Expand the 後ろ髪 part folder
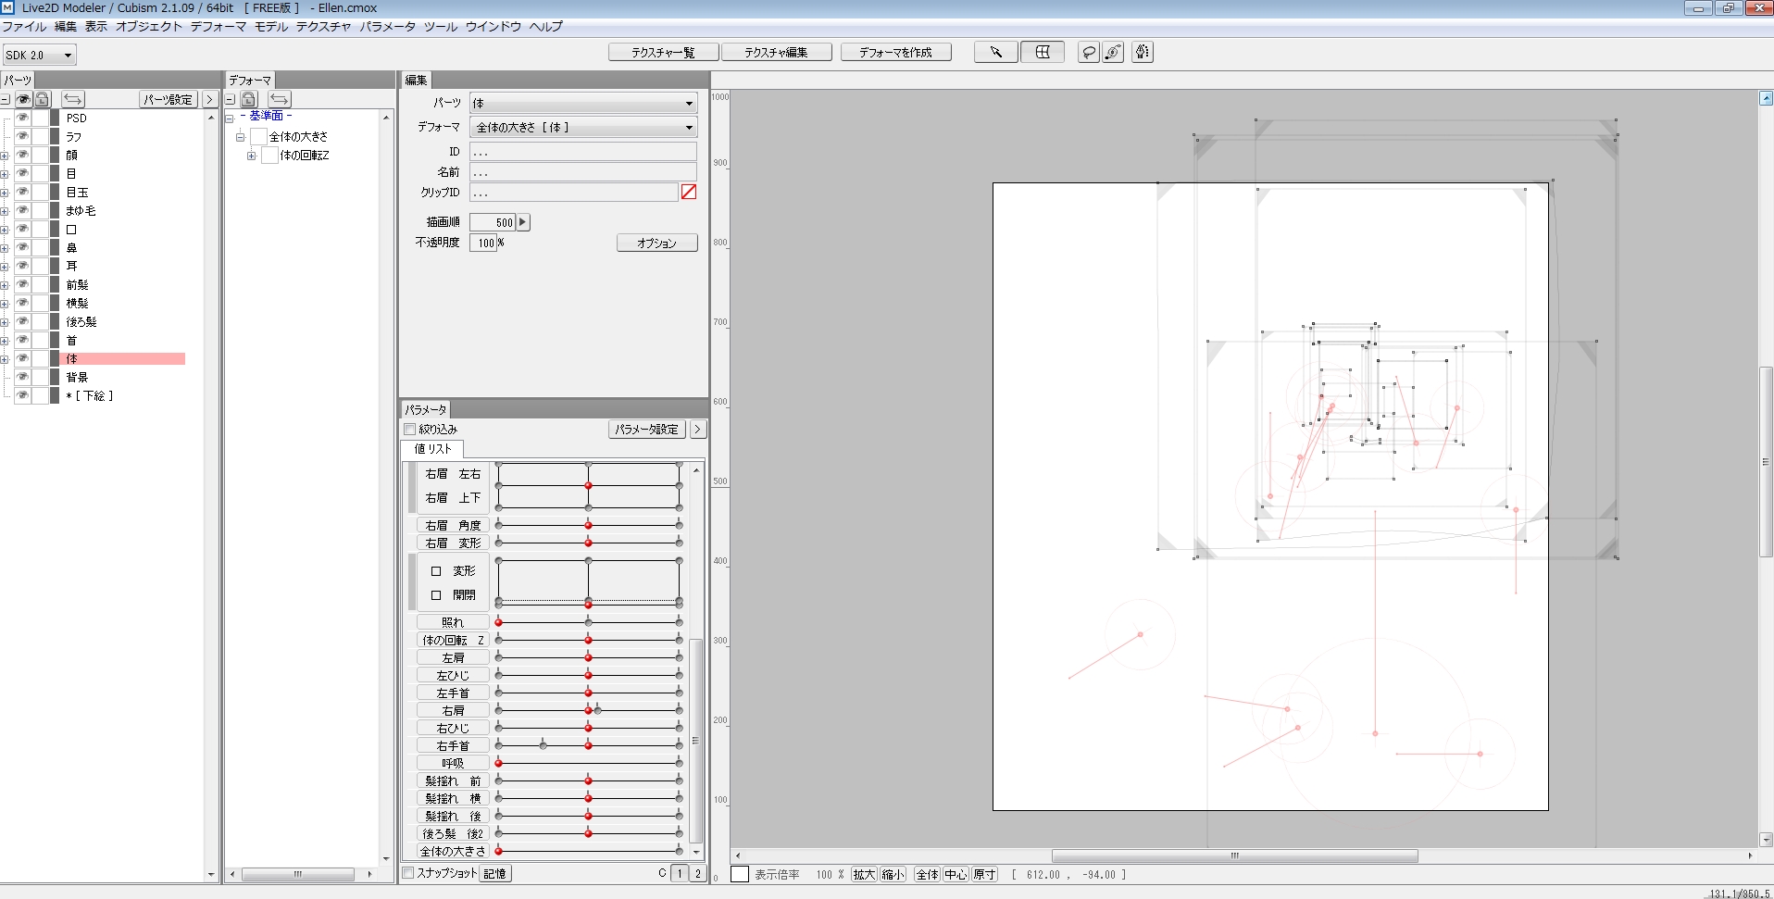Image resolution: width=1774 pixels, height=899 pixels. (x=5, y=322)
